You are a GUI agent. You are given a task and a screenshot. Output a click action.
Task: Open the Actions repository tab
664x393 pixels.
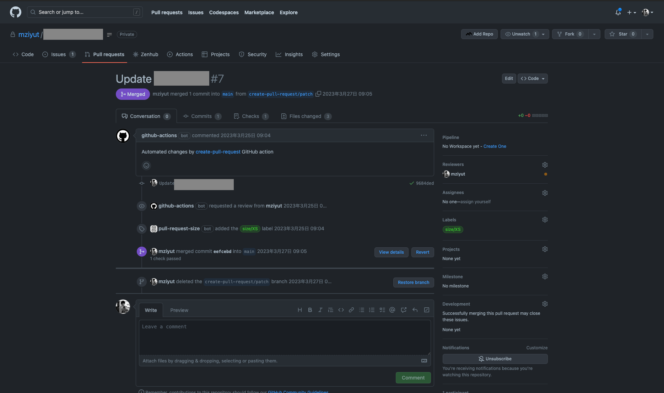point(180,54)
